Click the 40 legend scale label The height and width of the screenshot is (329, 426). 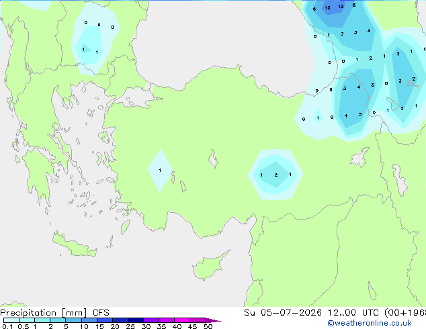pyautogui.click(x=177, y=326)
